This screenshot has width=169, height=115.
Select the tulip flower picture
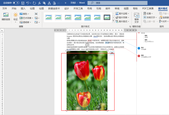(x=87, y=81)
